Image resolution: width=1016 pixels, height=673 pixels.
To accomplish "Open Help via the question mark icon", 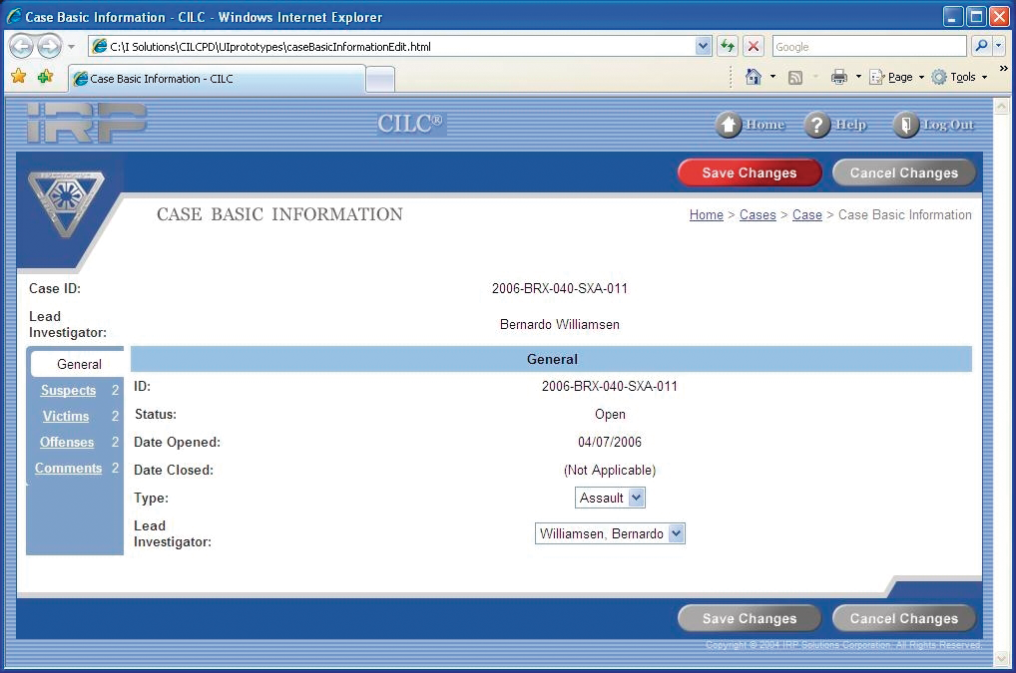I will 815,124.
